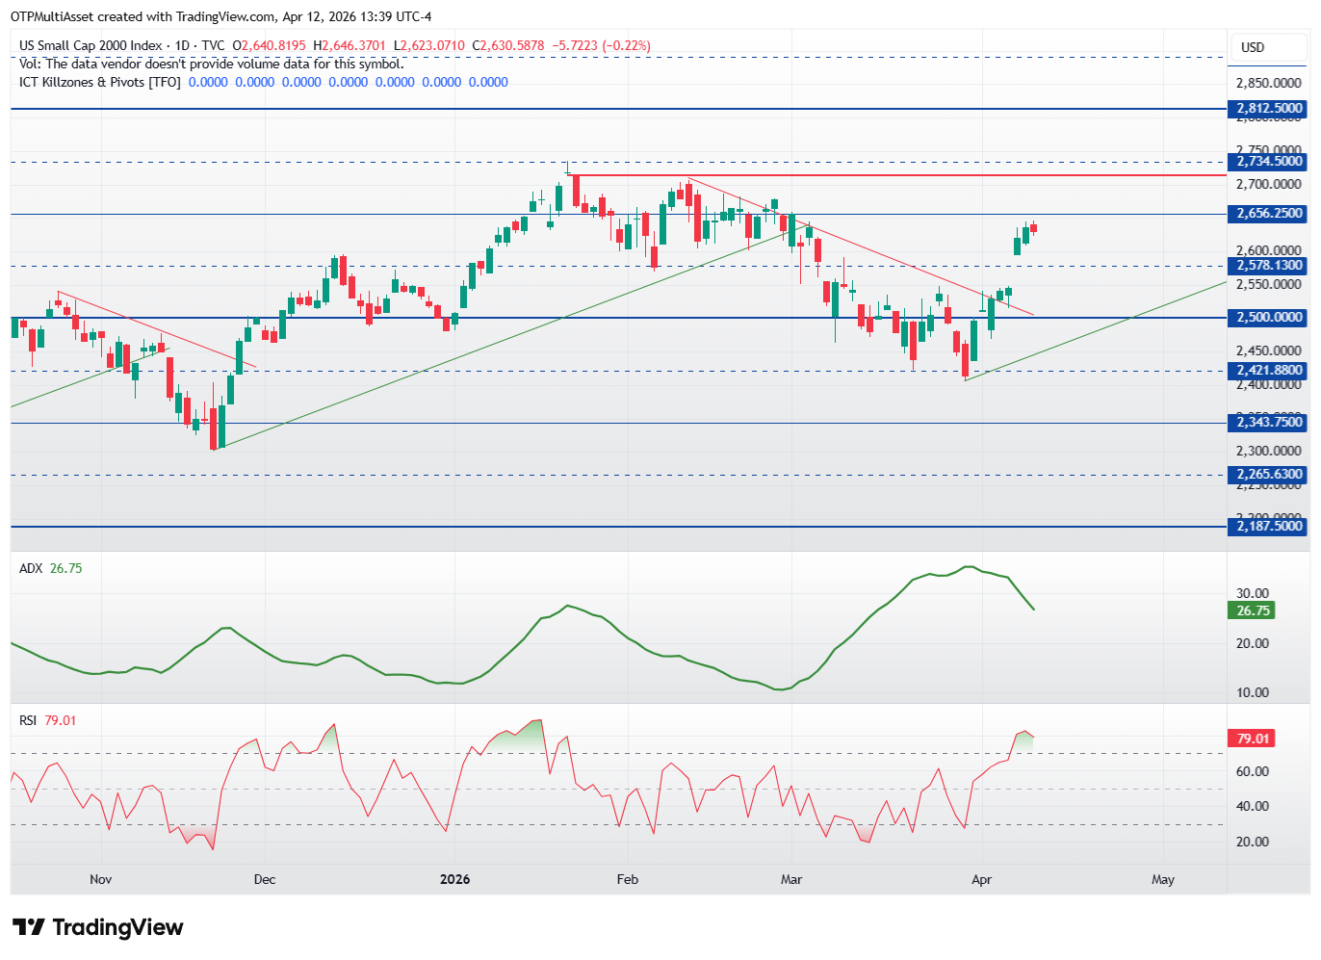Click the USD currency label
The width and height of the screenshot is (1321, 960).
tap(1253, 47)
